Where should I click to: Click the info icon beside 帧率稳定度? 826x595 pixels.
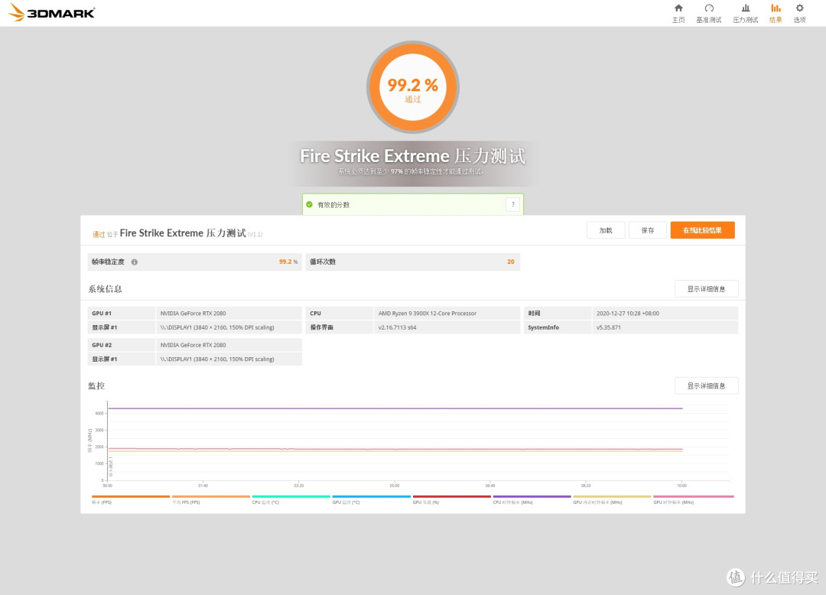(x=135, y=262)
